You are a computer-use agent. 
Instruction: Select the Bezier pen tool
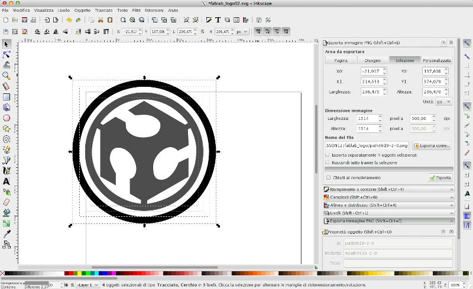tap(6, 160)
